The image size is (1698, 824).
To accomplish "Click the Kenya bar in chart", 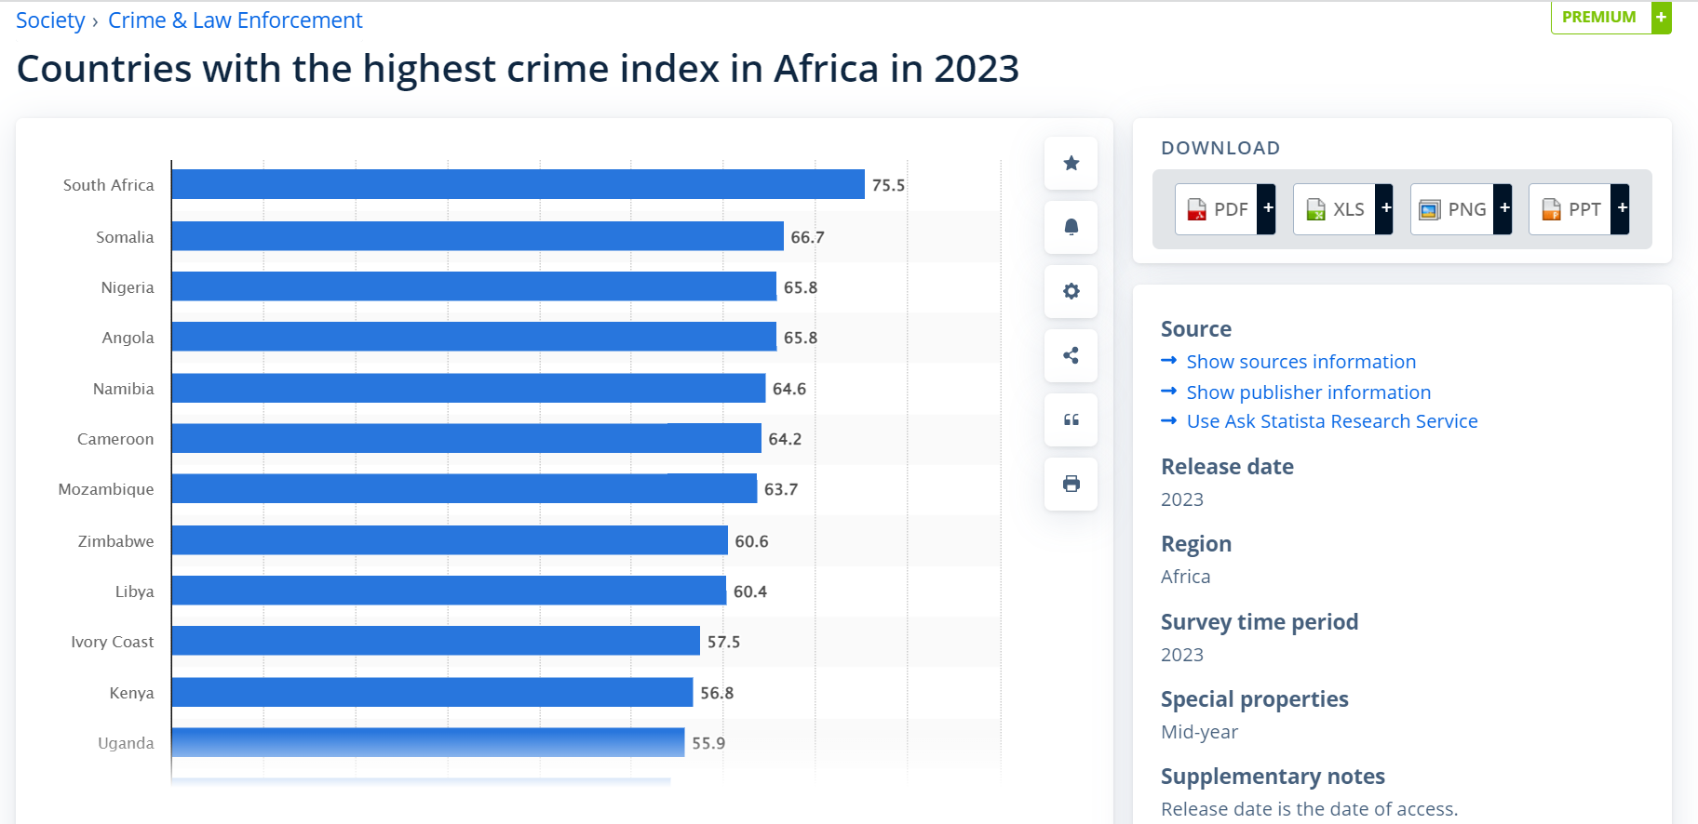I will [432, 692].
